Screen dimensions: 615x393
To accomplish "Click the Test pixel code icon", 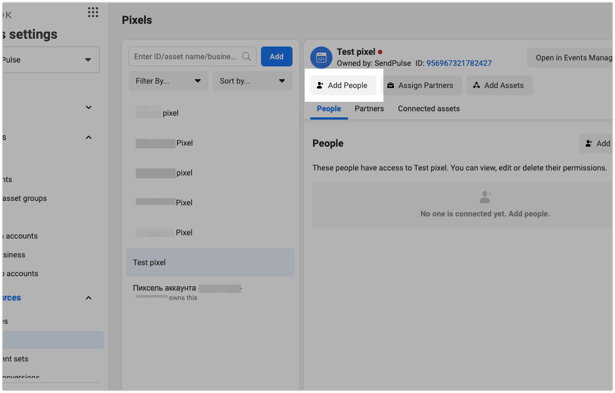I will [x=321, y=58].
